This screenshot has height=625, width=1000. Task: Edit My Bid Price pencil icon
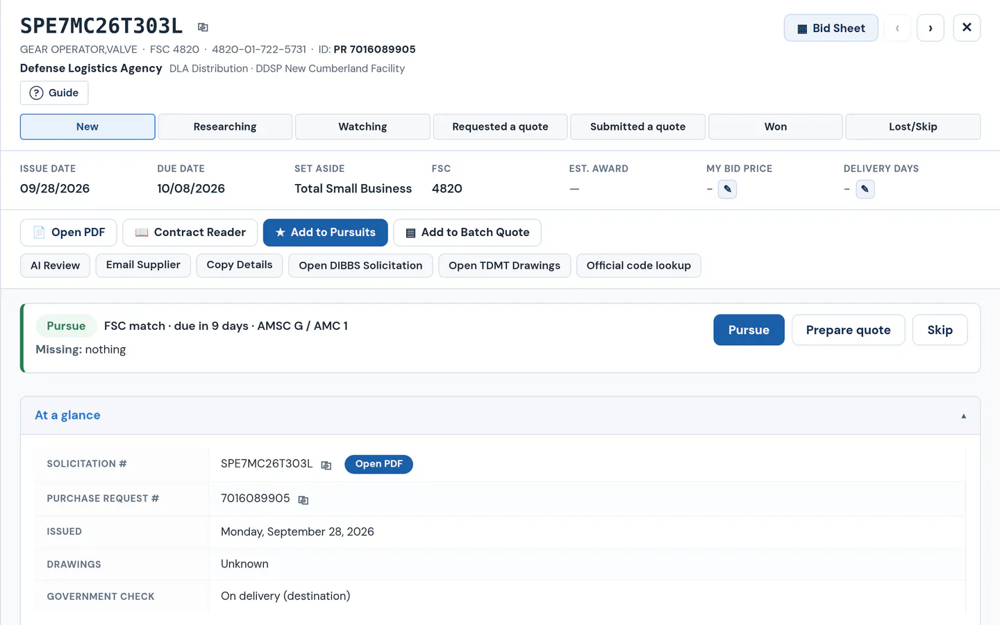coord(727,189)
